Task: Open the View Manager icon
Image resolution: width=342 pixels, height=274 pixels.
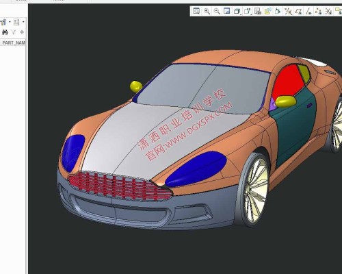Action: (258, 11)
